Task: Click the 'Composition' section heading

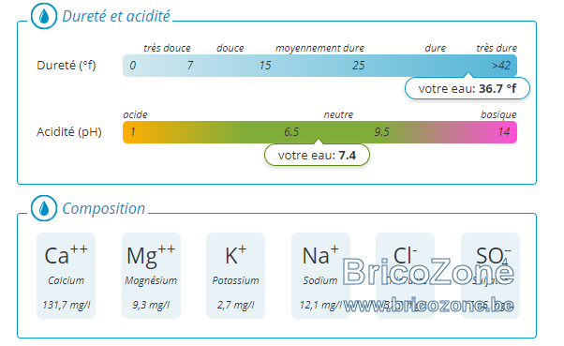Action: (x=104, y=208)
